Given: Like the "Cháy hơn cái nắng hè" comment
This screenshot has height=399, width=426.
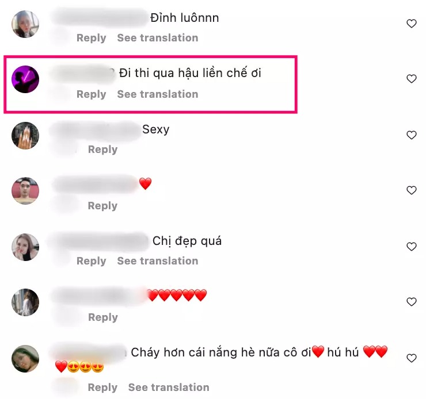Looking at the screenshot, I should (x=412, y=358).
